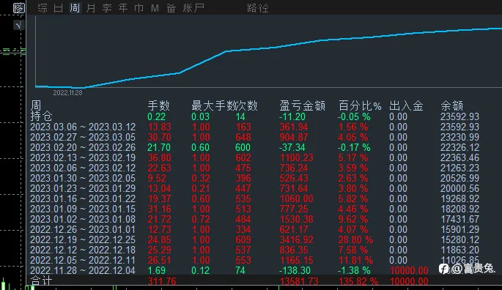The width and height of the screenshot is (502, 290).
Task: Select week row 2023.01.23 ~ 2023.01.29
Action: (83, 188)
